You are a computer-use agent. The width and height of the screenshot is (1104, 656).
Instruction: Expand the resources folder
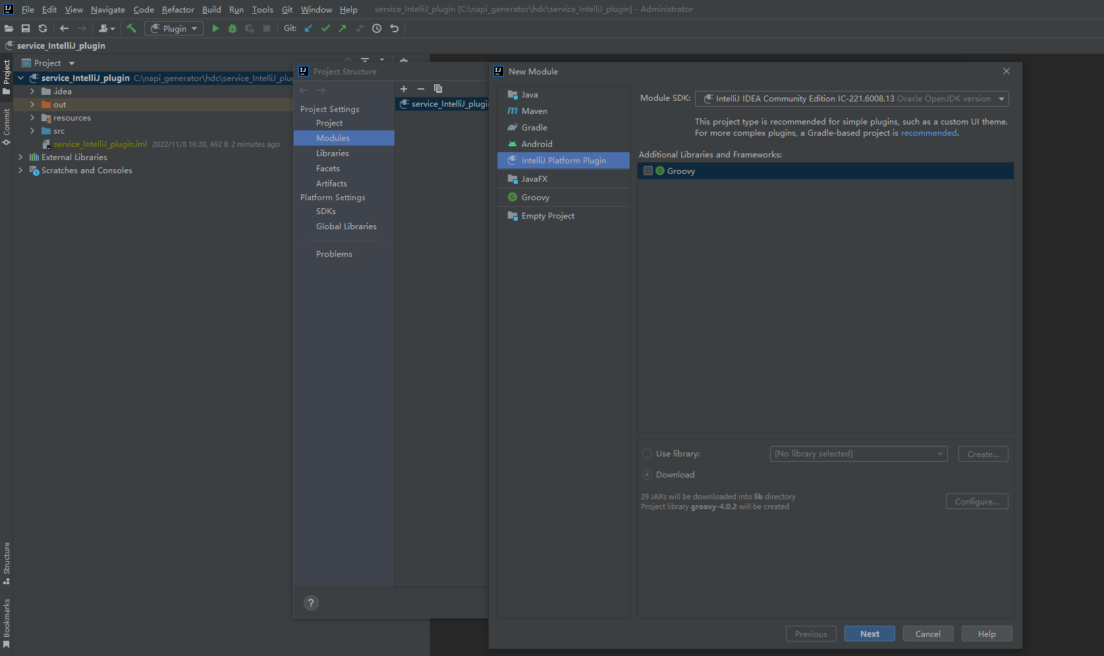click(32, 118)
